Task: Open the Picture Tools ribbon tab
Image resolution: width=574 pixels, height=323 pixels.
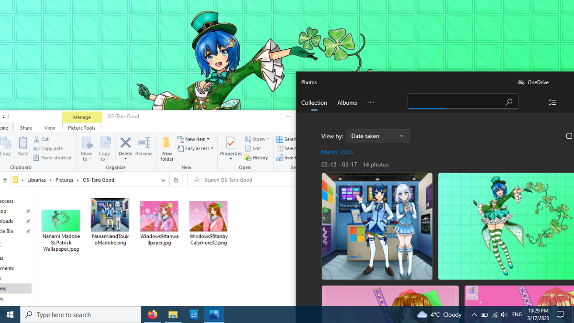Action: tap(82, 128)
